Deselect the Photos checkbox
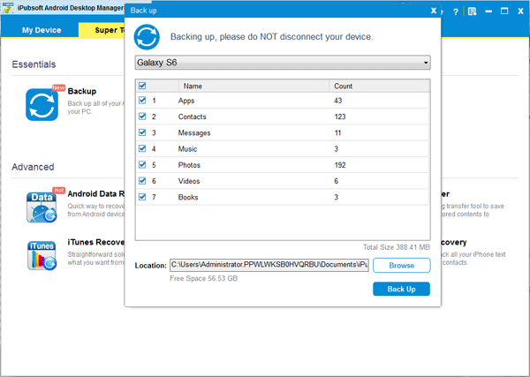 pos(143,164)
